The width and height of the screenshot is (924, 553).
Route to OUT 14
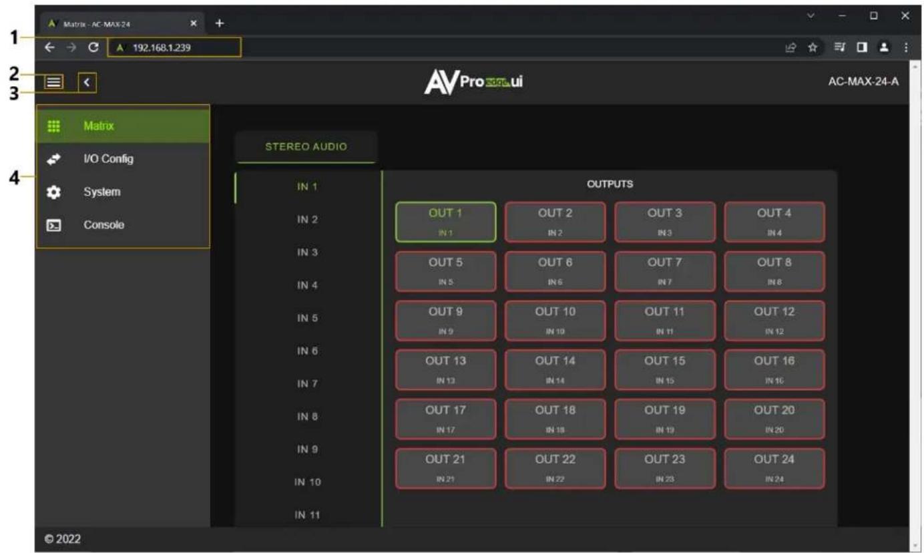[555, 370]
